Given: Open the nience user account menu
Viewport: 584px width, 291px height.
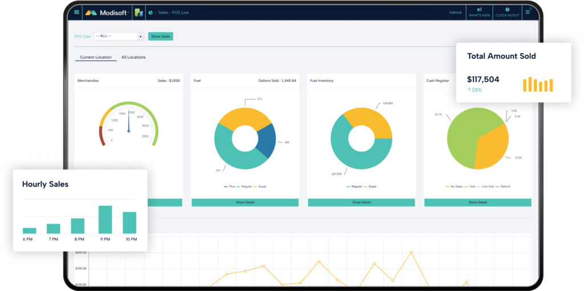Looking at the screenshot, I should 456,12.
